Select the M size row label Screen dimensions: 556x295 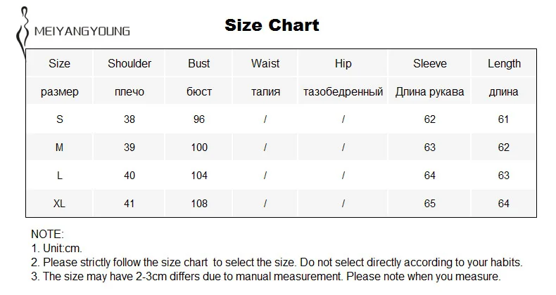(x=59, y=147)
